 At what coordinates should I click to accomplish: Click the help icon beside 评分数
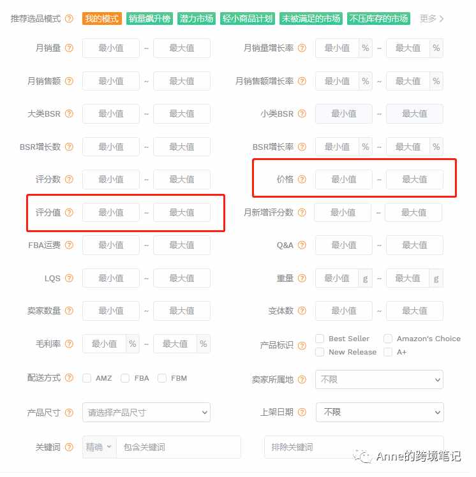(x=69, y=179)
